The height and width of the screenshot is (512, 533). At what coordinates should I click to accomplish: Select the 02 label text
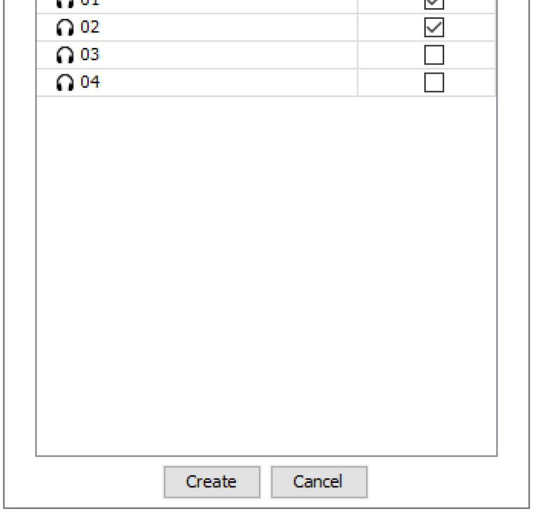(90, 27)
